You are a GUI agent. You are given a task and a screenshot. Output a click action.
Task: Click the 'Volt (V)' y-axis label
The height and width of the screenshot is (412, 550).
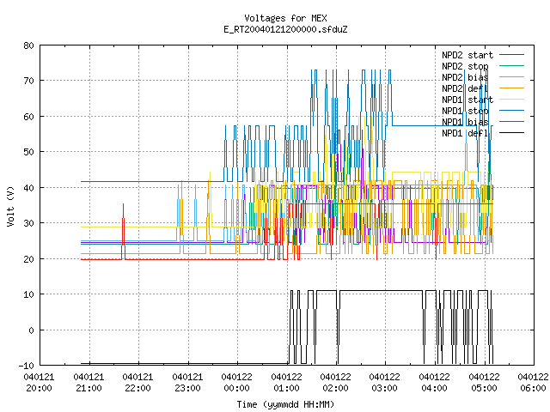point(10,206)
